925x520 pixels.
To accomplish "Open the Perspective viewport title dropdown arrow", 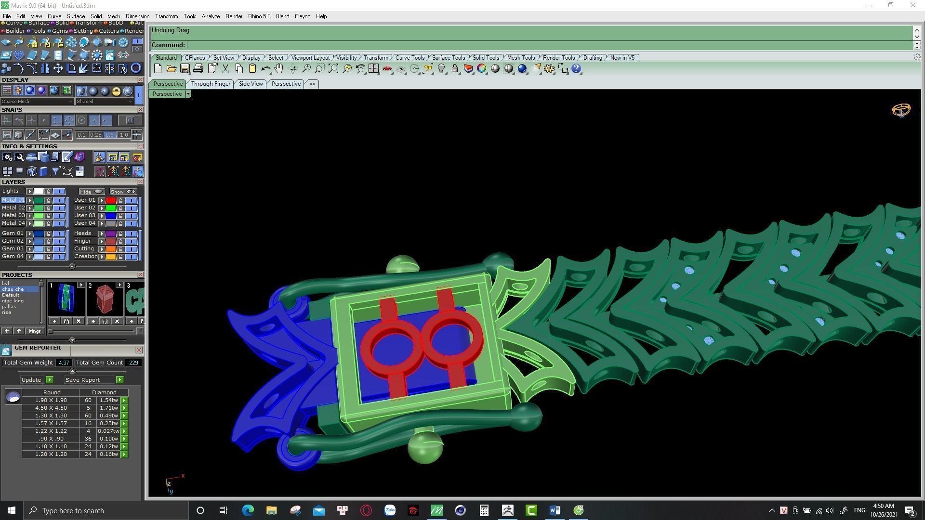I will coord(188,94).
